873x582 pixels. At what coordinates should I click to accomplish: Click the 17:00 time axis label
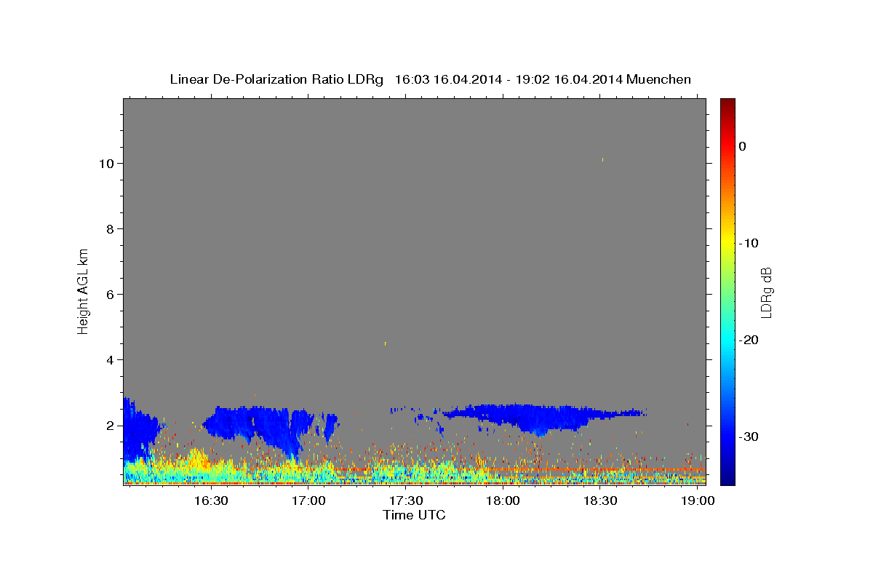[x=308, y=501]
